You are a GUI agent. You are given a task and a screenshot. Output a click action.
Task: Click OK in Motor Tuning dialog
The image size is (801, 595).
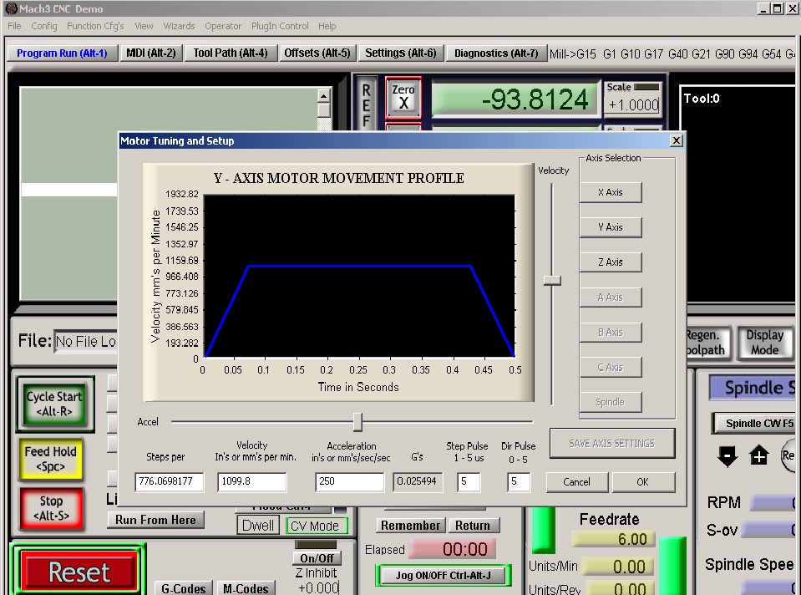tap(642, 482)
